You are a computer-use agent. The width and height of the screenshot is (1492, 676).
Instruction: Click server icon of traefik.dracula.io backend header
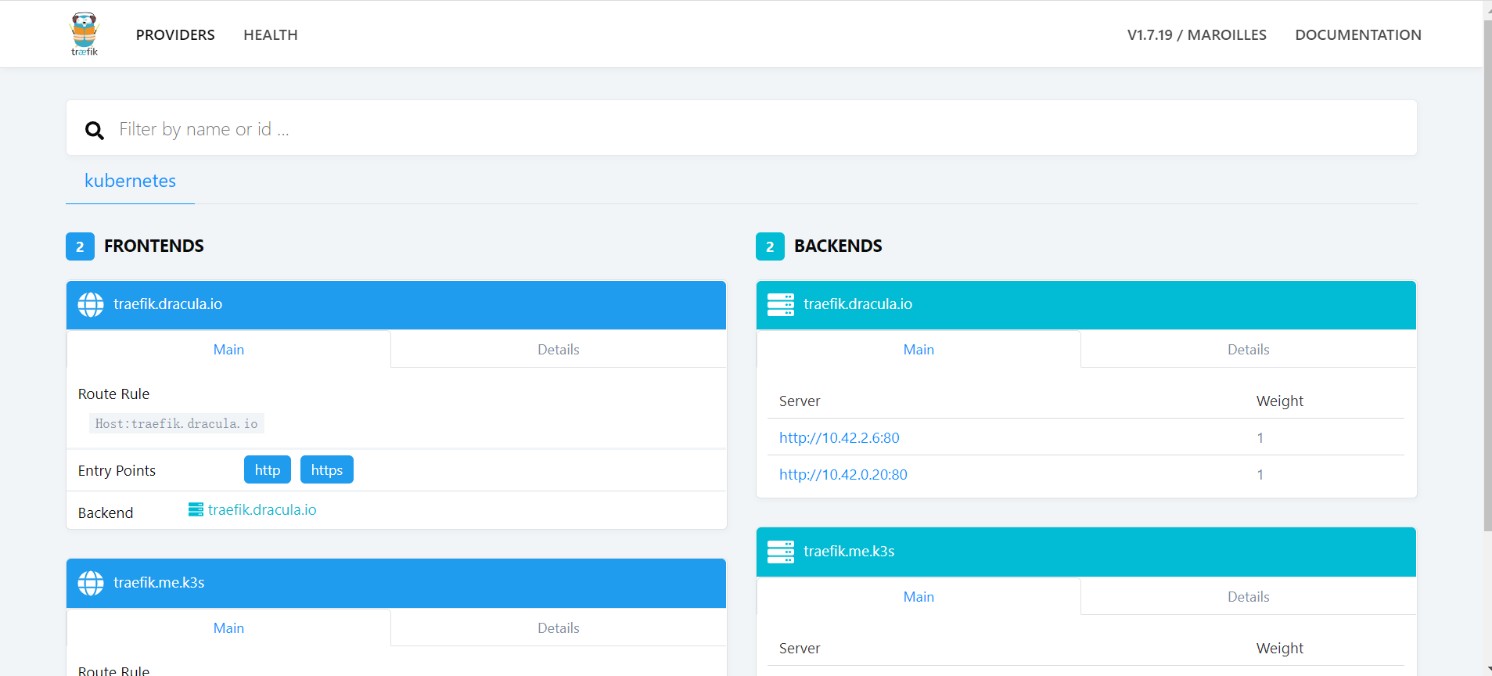tap(781, 304)
